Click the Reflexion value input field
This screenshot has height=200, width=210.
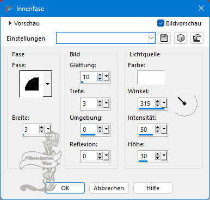coord(89,156)
